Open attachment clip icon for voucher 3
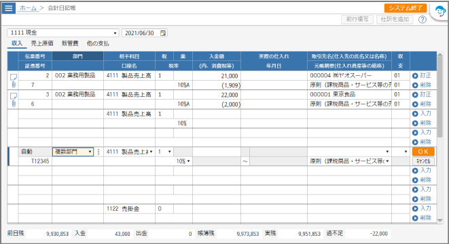 (x=14, y=104)
